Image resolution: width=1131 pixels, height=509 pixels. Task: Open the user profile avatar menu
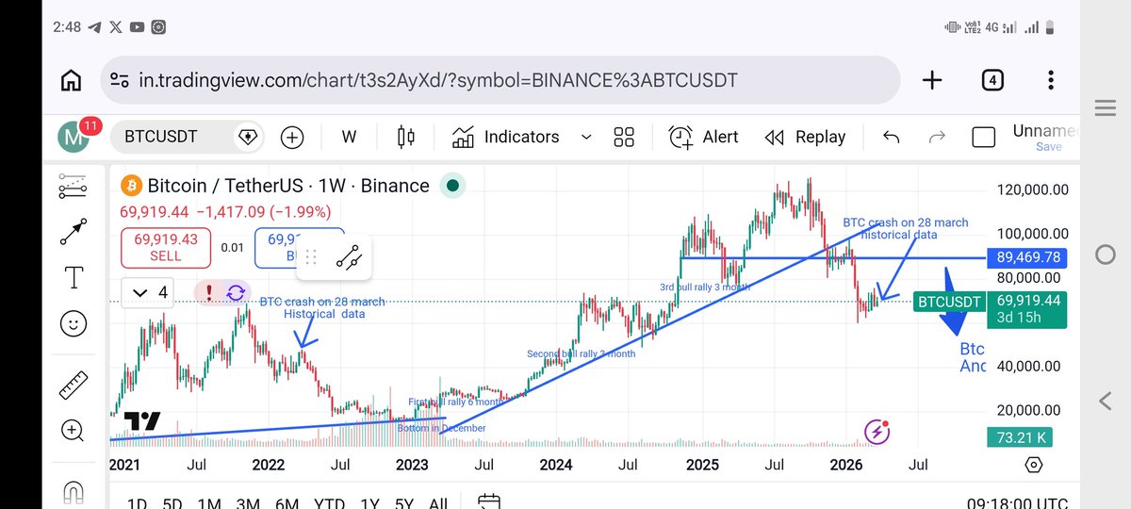click(74, 137)
